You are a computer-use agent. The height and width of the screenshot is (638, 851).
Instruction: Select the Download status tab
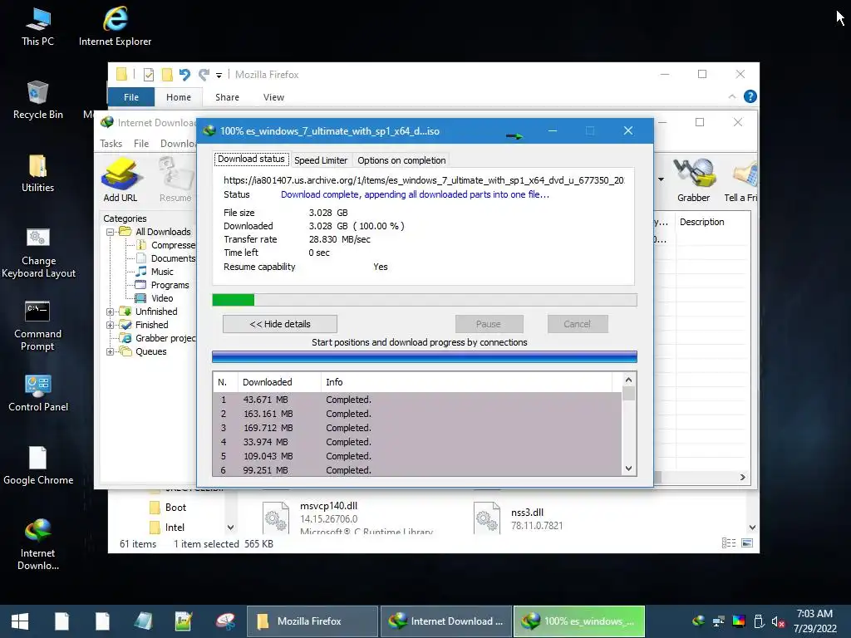tap(251, 159)
